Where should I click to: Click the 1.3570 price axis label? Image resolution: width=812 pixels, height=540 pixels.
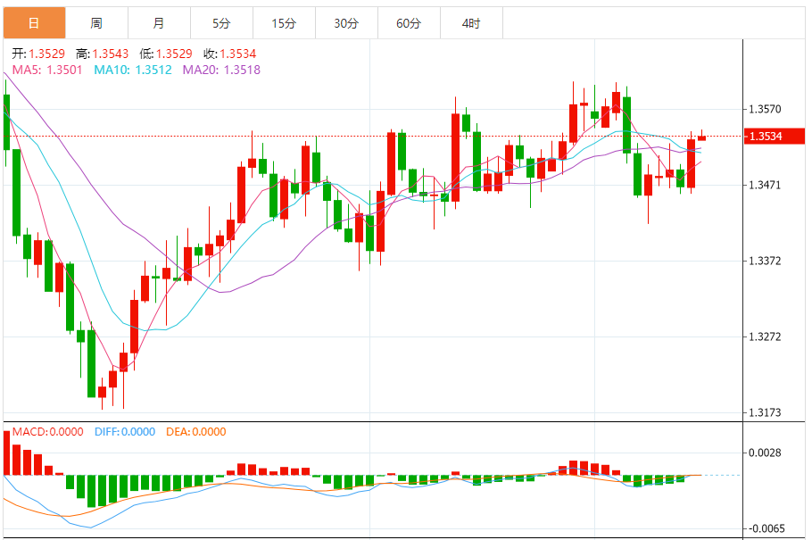(x=765, y=110)
